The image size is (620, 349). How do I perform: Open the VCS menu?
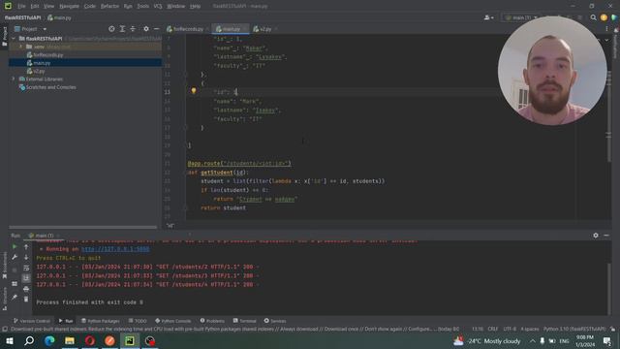tap(158, 6)
